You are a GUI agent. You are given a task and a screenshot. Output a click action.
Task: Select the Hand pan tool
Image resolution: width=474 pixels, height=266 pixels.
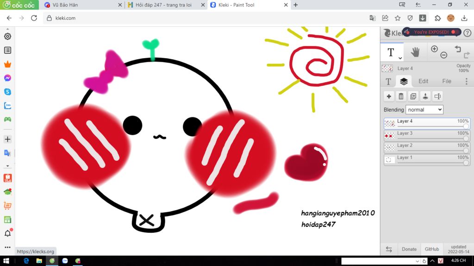415,52
